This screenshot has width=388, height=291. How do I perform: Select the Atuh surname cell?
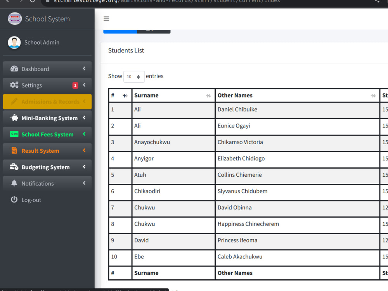tap(173, 175)
